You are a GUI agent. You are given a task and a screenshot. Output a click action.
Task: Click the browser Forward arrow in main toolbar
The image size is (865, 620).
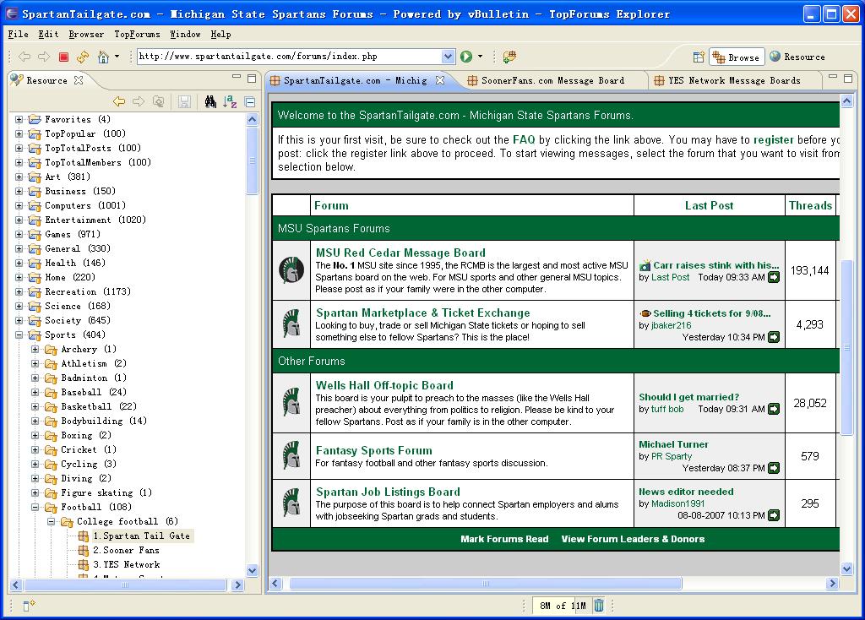[x=44, y=57]
